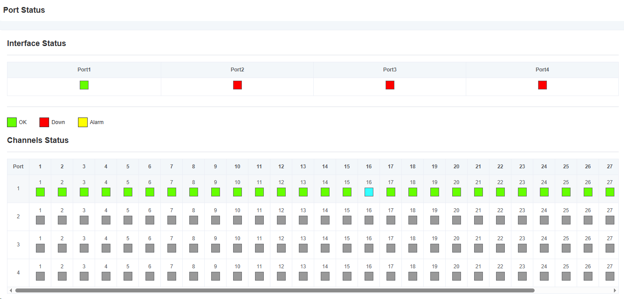
Task: Select port 3 channel 3 gray indicator
Action: coord(84,248)
